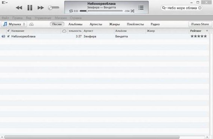Click Земфира — Вендетта in the player display

point(102,7)
